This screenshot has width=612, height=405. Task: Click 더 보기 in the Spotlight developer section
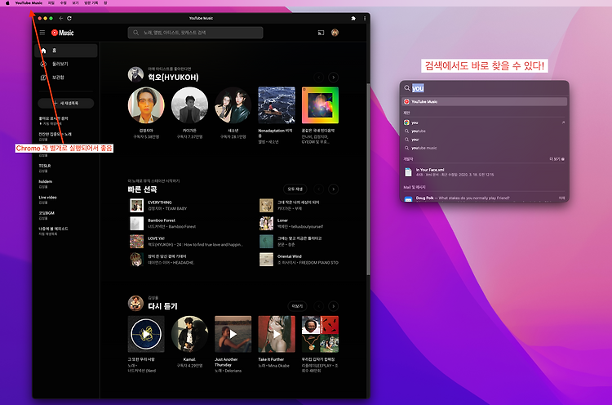(x=557, y=159)
